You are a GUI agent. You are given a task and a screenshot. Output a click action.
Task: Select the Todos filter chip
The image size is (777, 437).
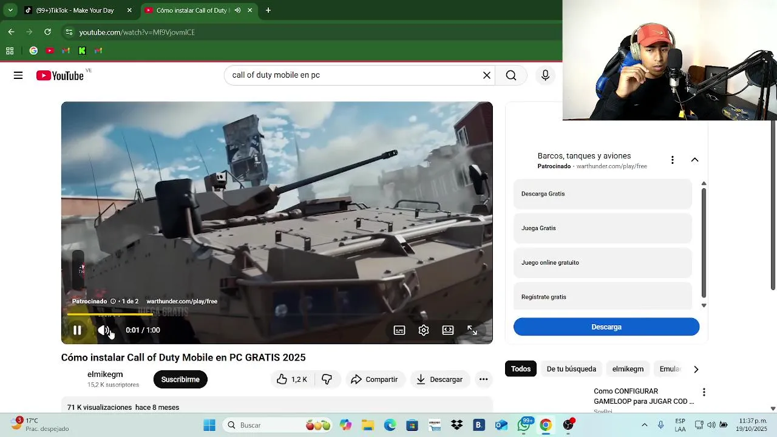click(521, 369)
